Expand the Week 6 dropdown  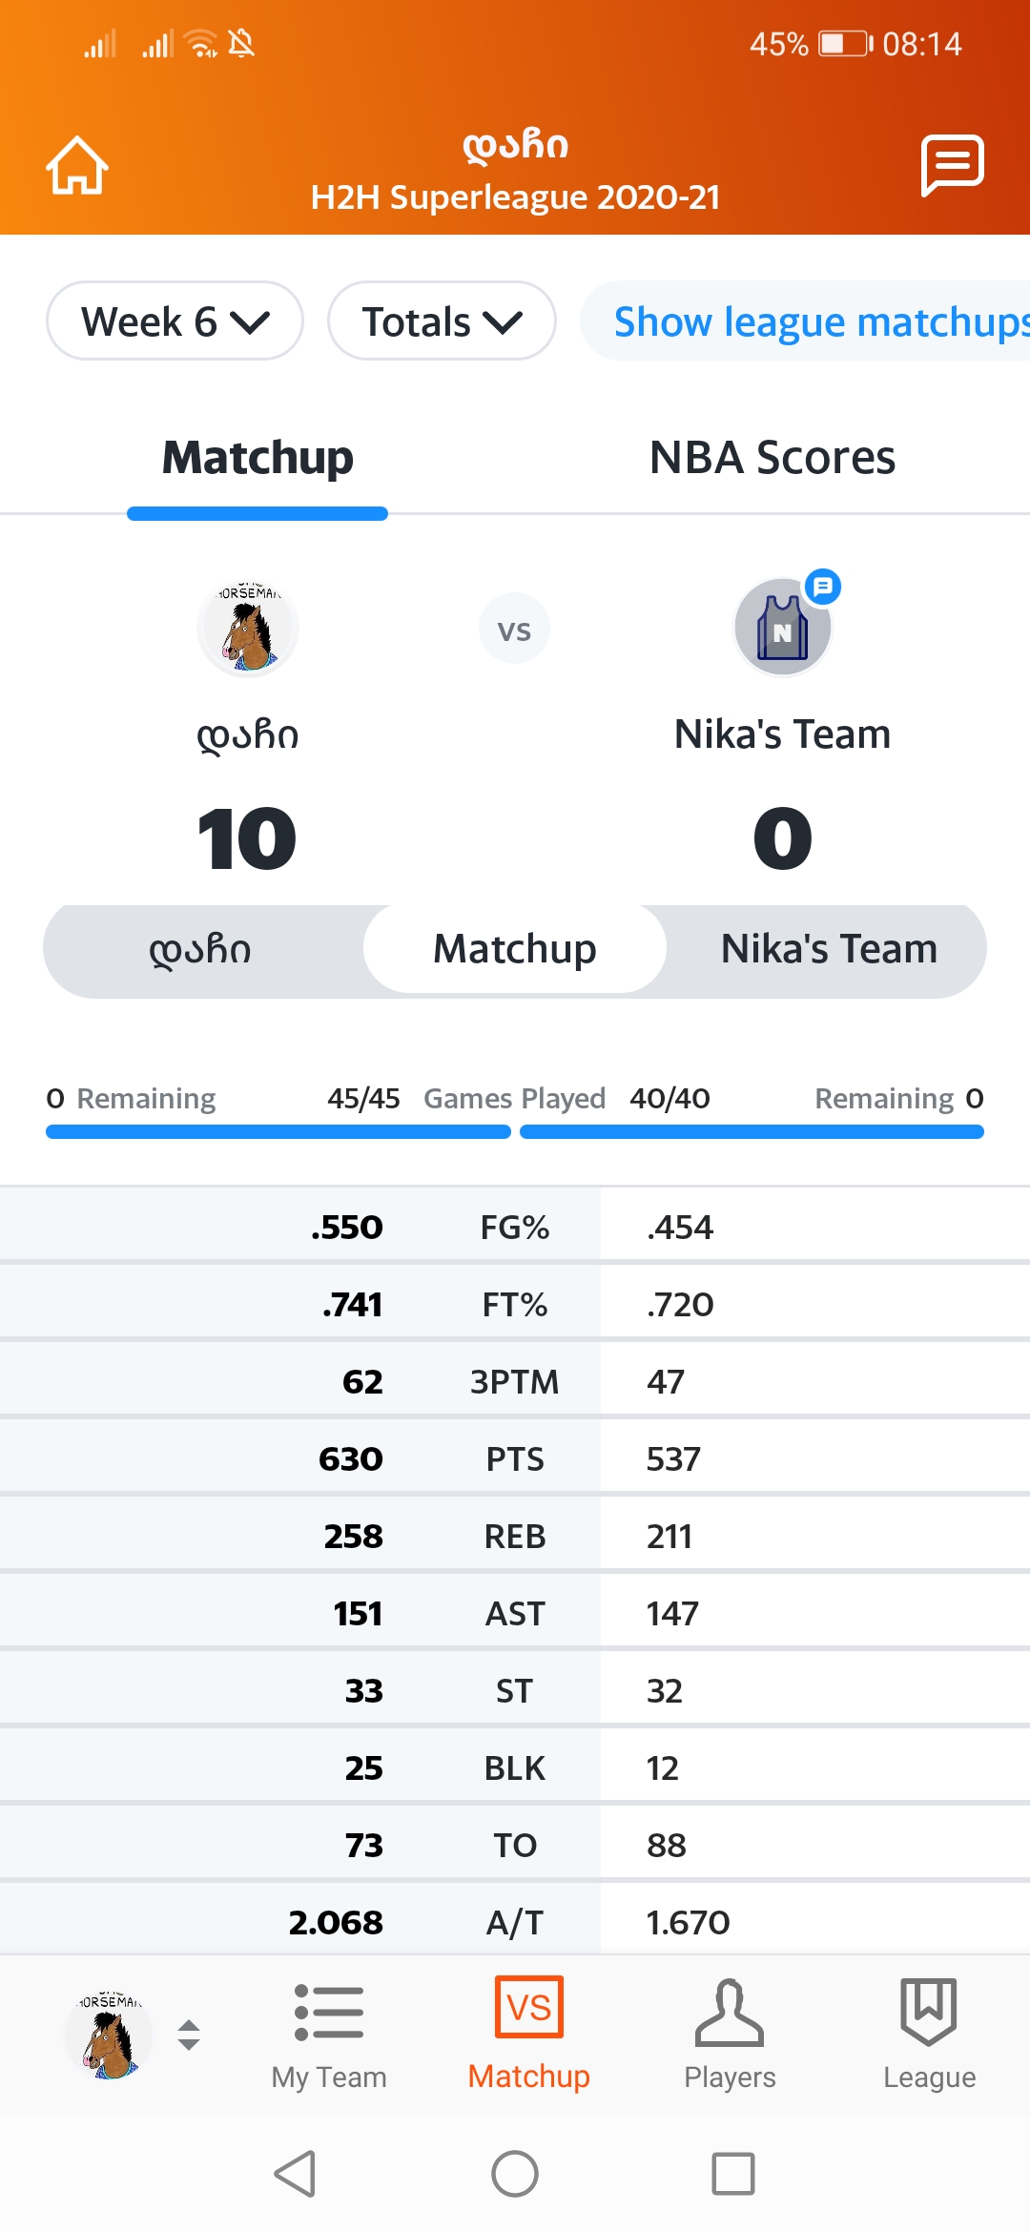pos(175,321)
